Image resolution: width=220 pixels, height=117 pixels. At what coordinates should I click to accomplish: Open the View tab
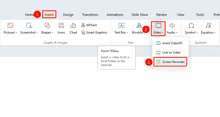[x=181, y=15]
